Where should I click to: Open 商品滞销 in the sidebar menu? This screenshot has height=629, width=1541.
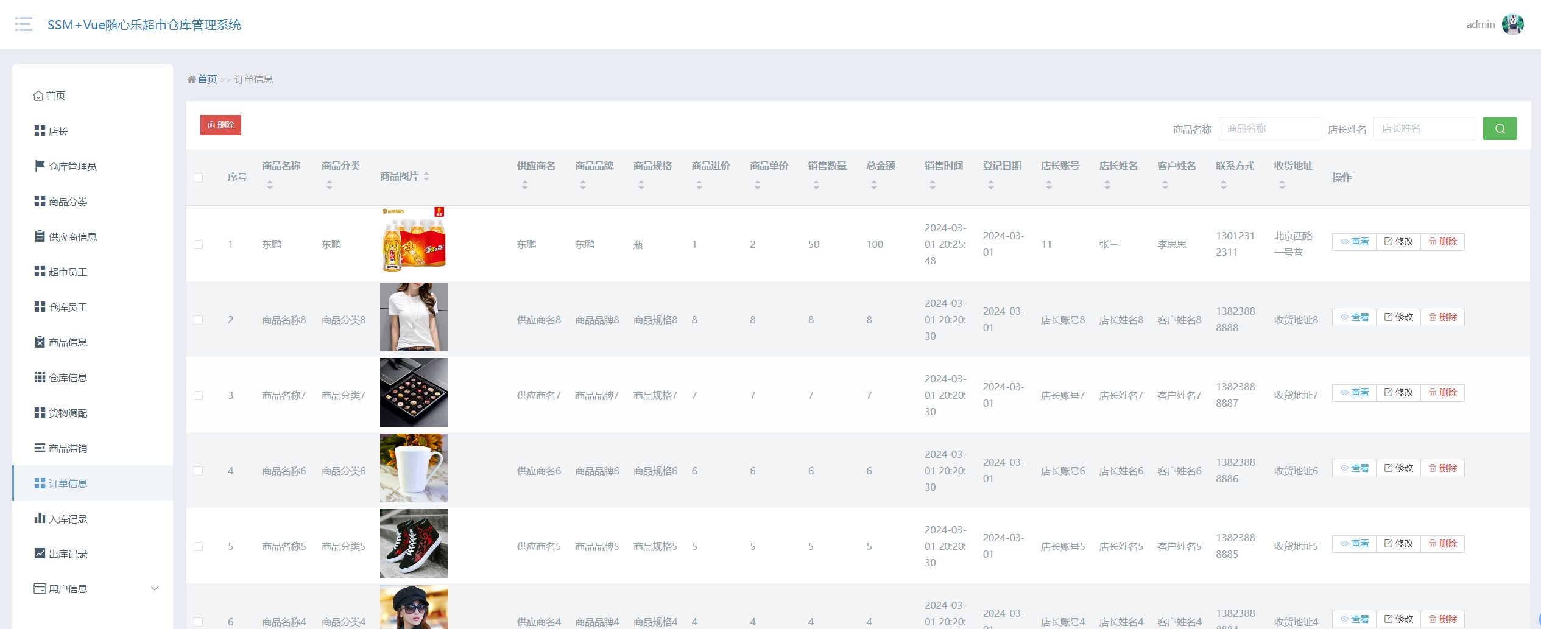pos(68,448)
